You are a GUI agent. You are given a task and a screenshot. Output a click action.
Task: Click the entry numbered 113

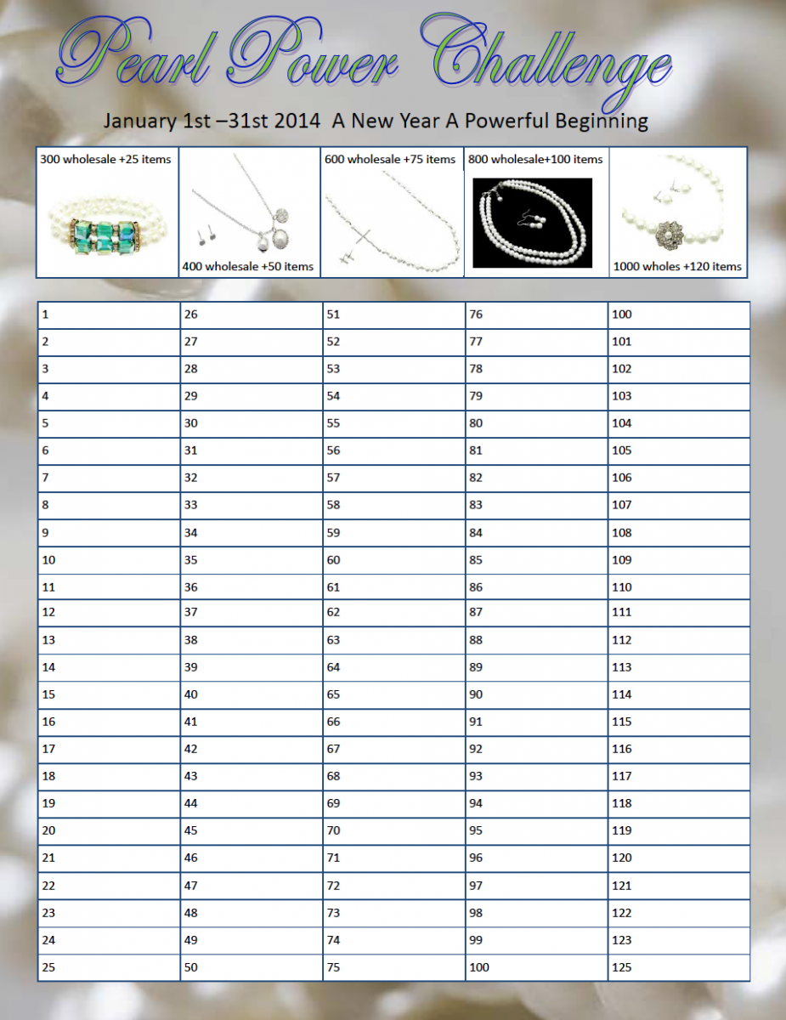click(679, 668)
